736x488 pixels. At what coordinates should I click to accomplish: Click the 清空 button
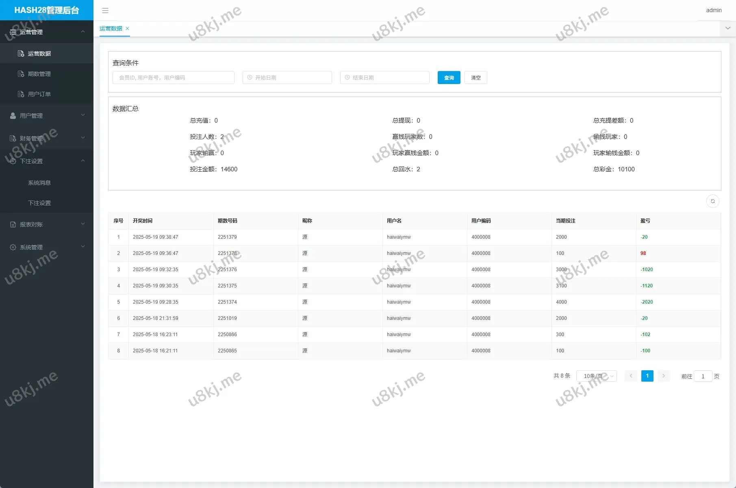(x=475, y=78)
